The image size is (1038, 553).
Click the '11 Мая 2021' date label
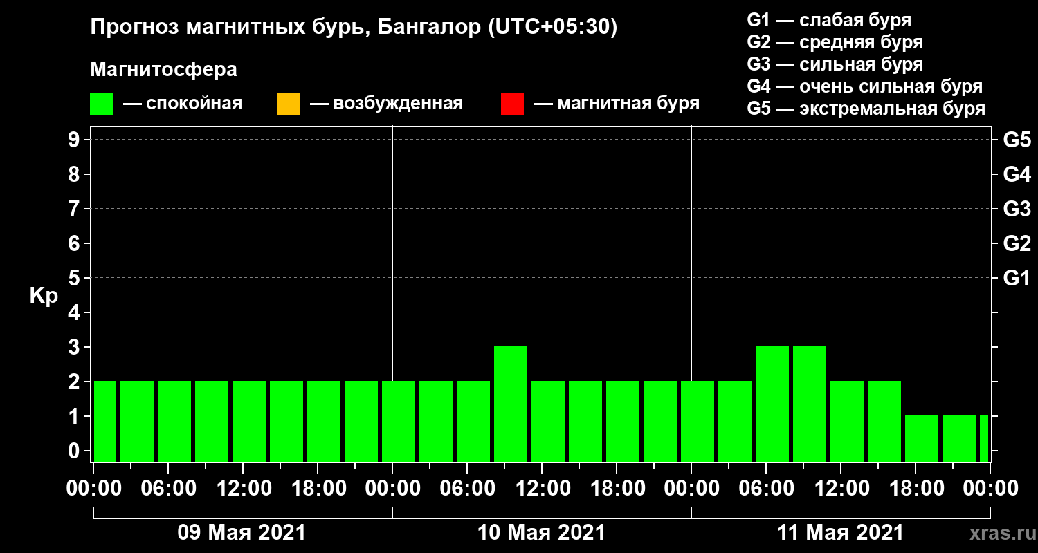coord(840,533)
